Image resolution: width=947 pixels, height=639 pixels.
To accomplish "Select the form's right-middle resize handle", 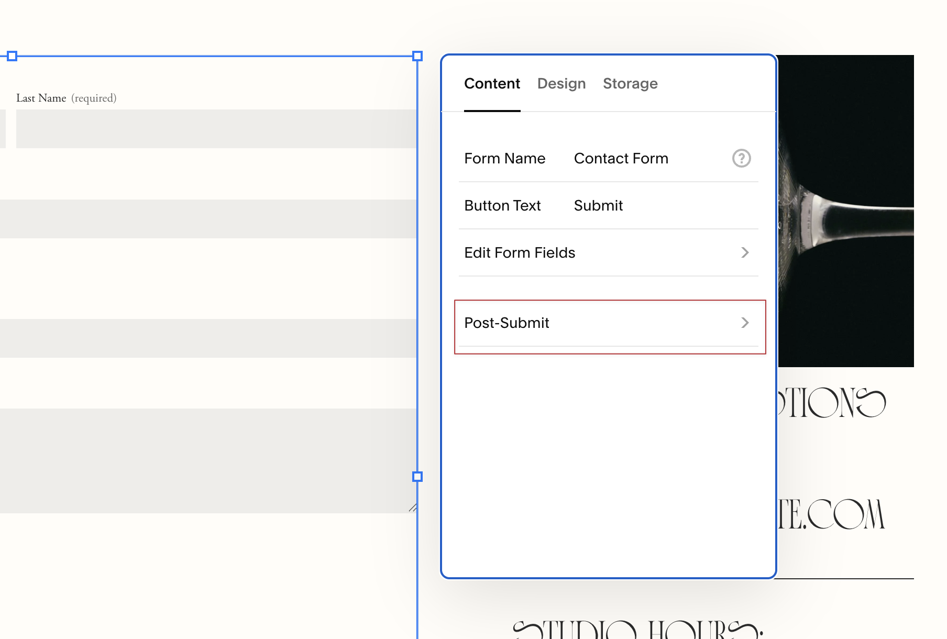I will 417,477.
